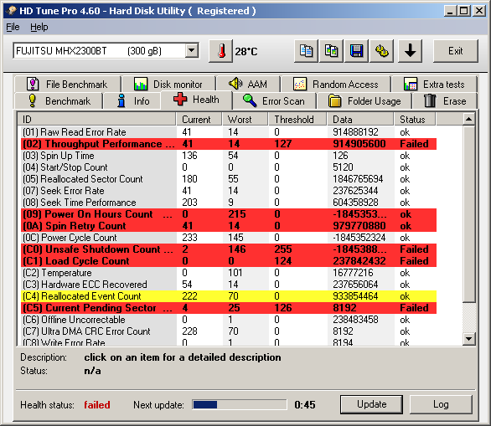491x426 pixels.
Task: Select the Load Cycle Count row
Action: coord(228,261)
